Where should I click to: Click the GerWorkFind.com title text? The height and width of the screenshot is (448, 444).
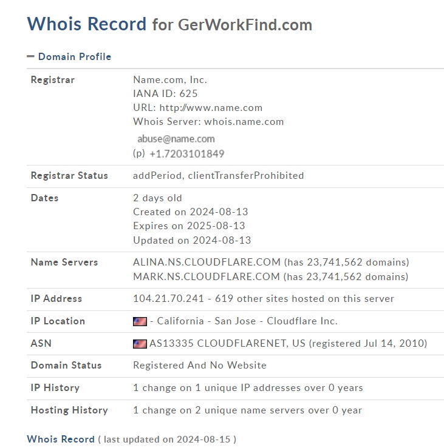click(x=245, y=25)
